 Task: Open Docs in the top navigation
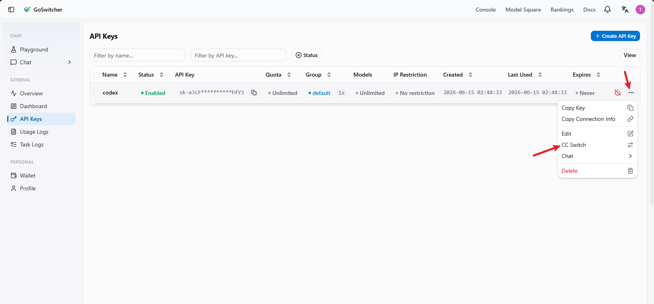[589, 10]
